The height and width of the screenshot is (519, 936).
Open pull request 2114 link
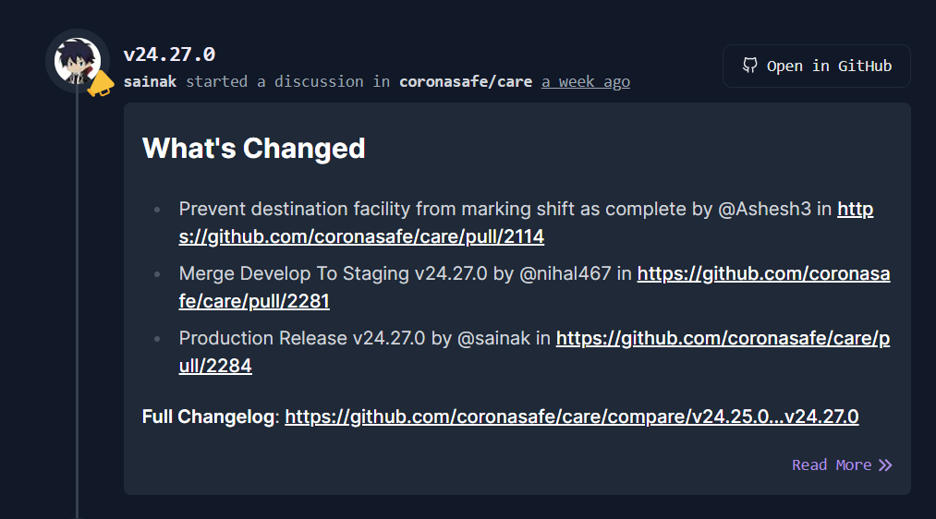coord(361,236)
